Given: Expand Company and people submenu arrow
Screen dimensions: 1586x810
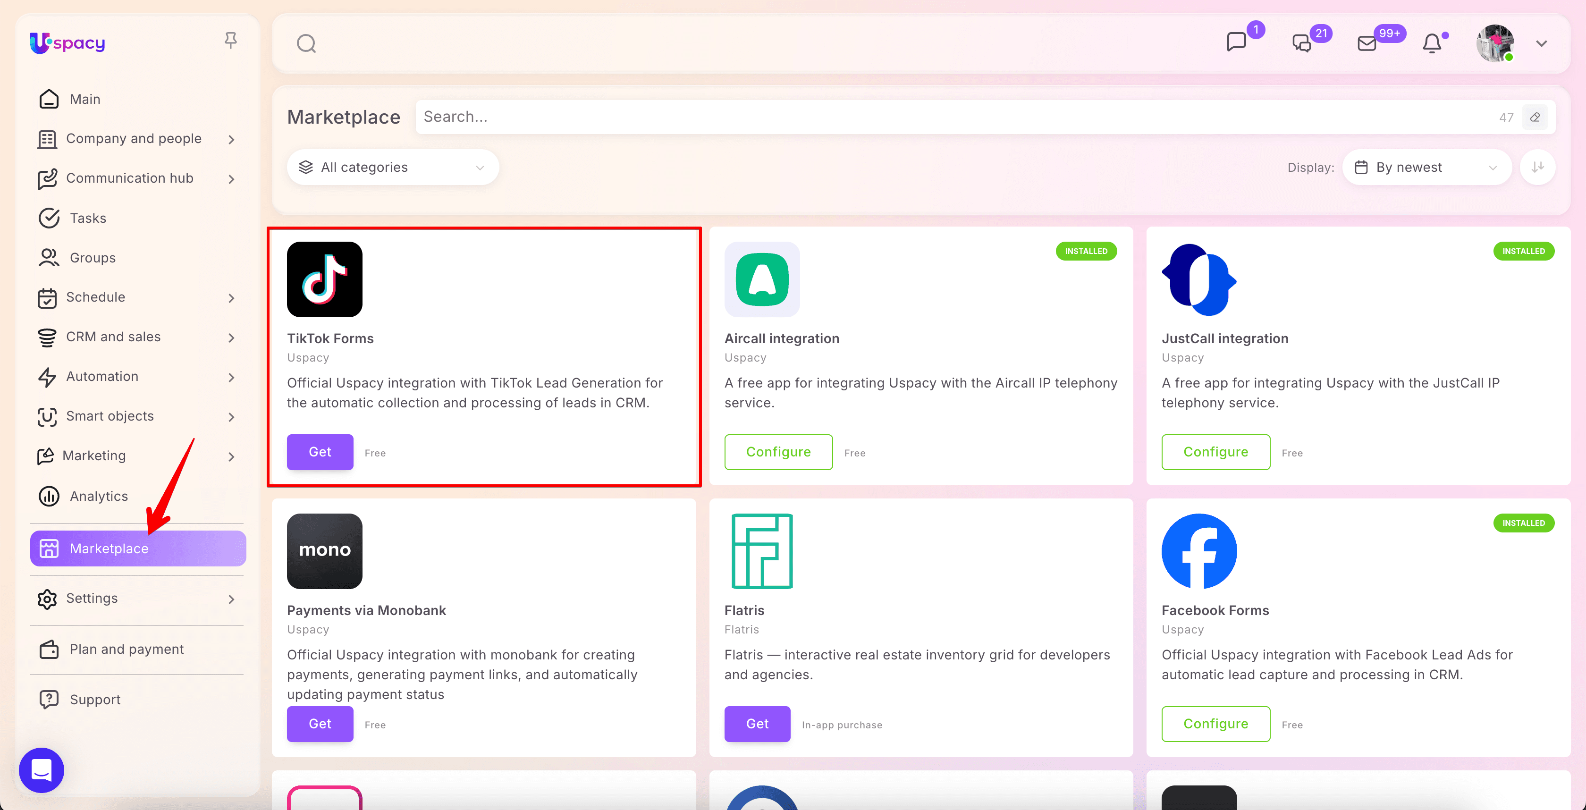Looking at the screenshot, I should click(x=231, y=139).
